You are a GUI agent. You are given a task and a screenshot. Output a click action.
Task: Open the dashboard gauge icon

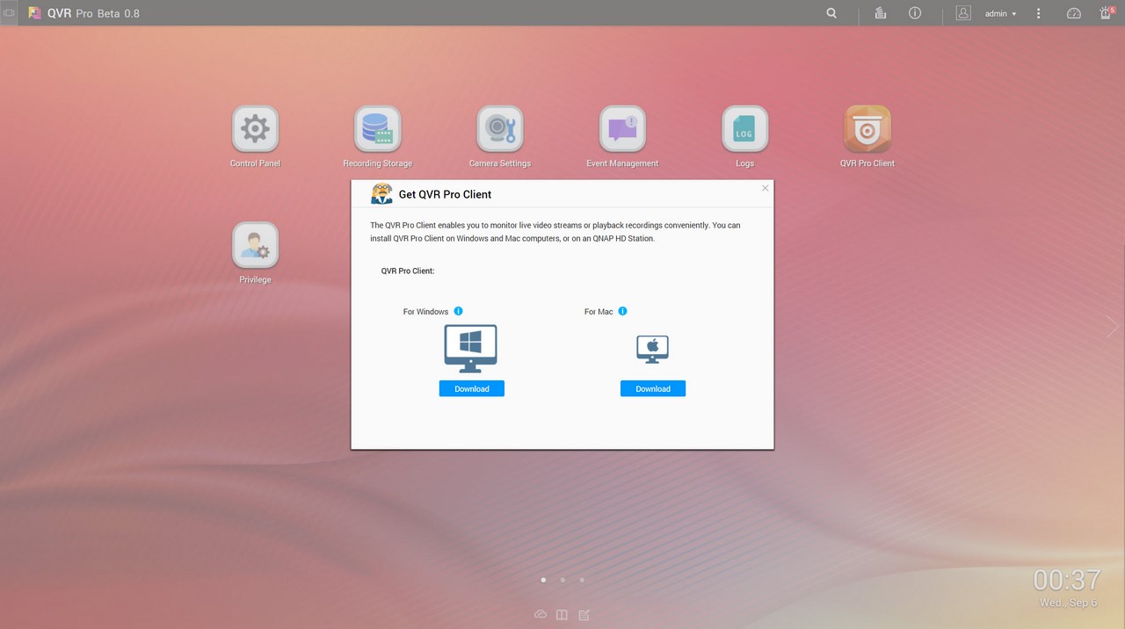point(1074,13)
